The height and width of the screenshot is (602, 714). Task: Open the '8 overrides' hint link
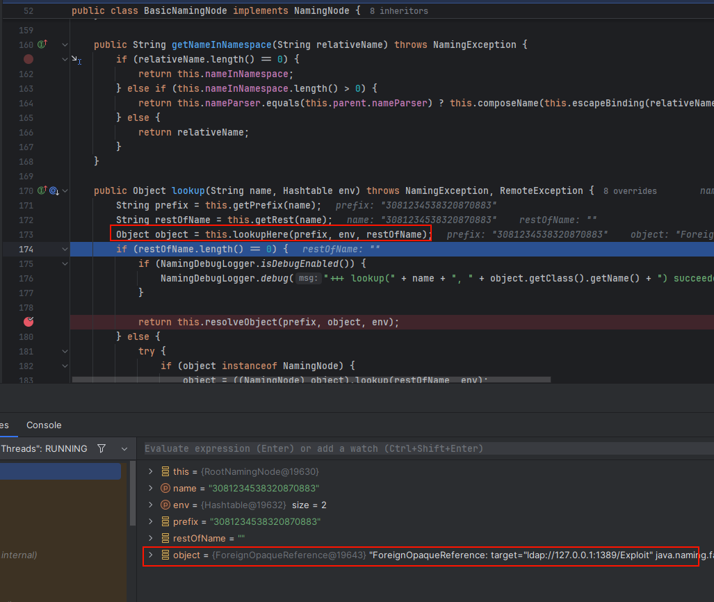click(x=630, y=191)
